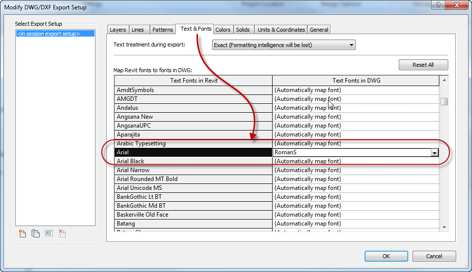
Task: Click the DWG mapping cell for Batang
Action: (x=356, y=224)
